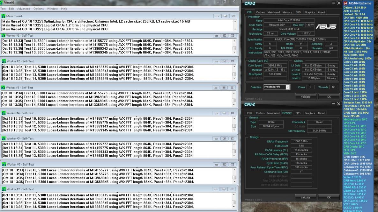Click Validate in the upper CPU-Z window
Image resolution: width=378 pixels, height=212 pixels.
[x=306, y=97]
